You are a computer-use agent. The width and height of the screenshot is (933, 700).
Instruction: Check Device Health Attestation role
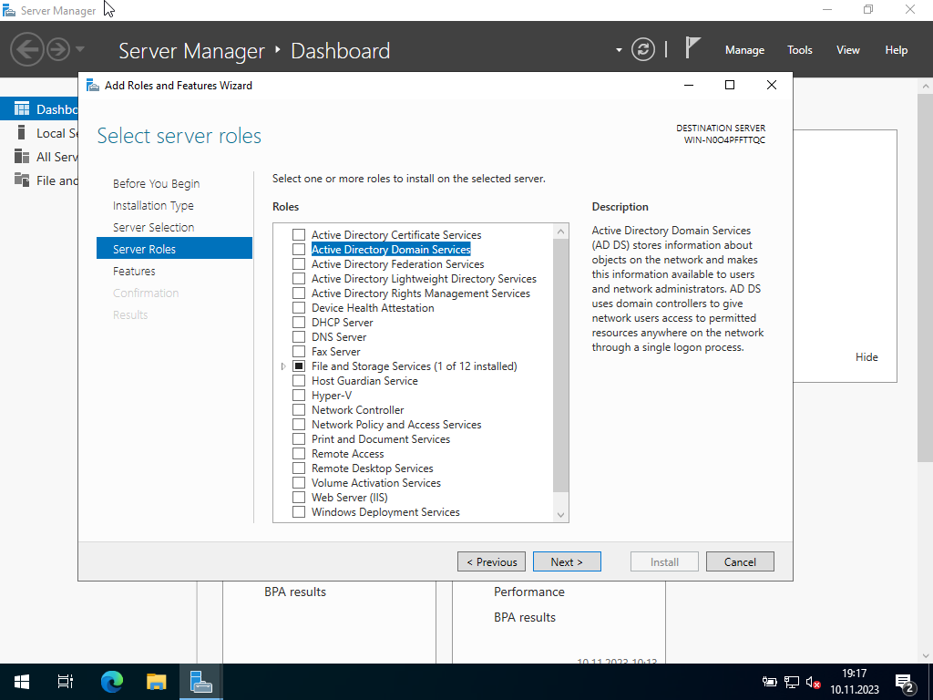click(x=299, y=308)
